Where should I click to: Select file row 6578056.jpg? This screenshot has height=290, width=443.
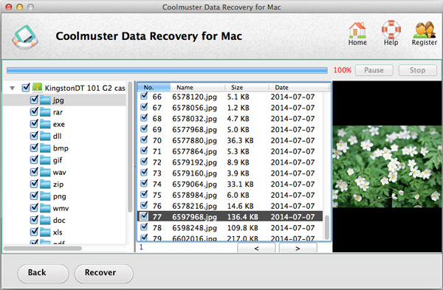pos(230,108)
